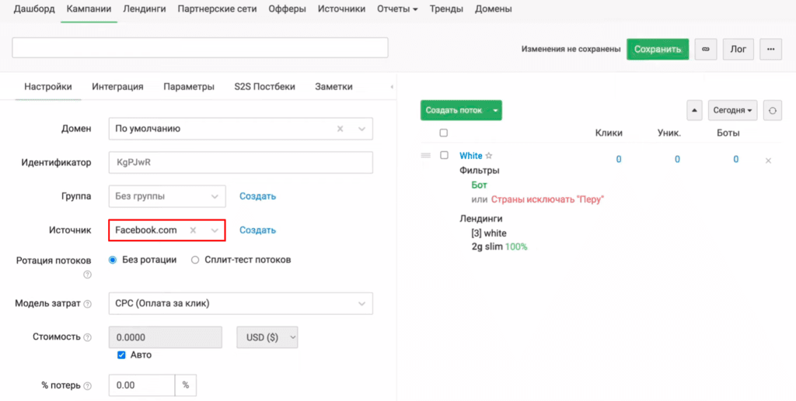Toggle the Авто cost checkbox
Screen dimensions: 796x401
[121, 355]
